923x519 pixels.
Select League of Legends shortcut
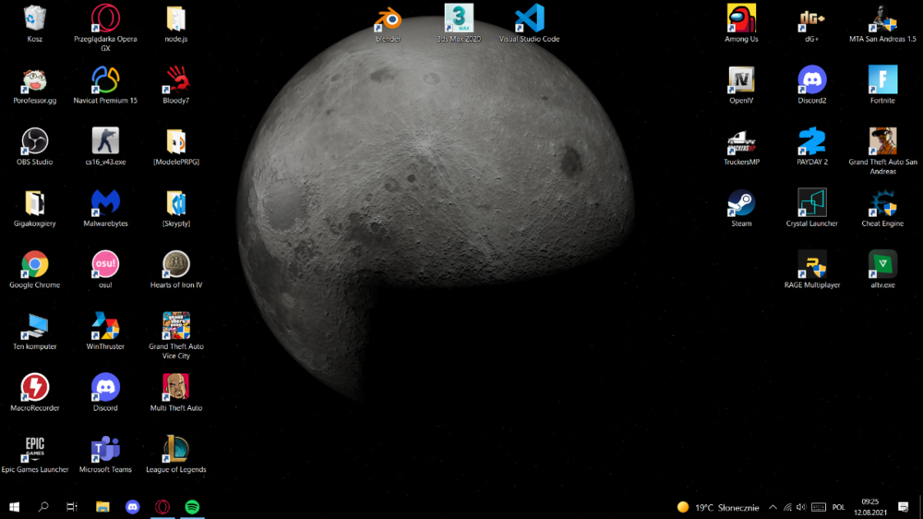click(x=176, y=455)
